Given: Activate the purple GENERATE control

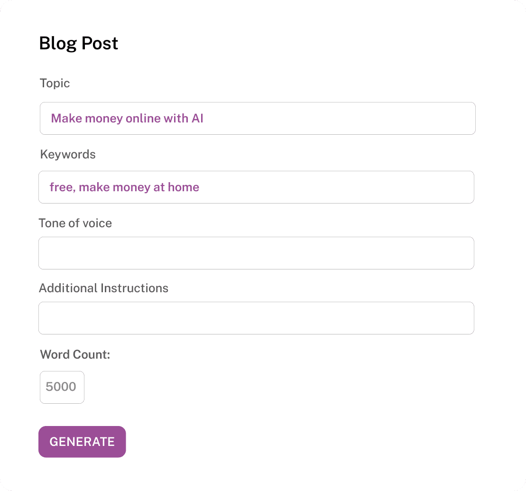Looking at the screenshot, I should pyautogui.click(x=82, y=442).
